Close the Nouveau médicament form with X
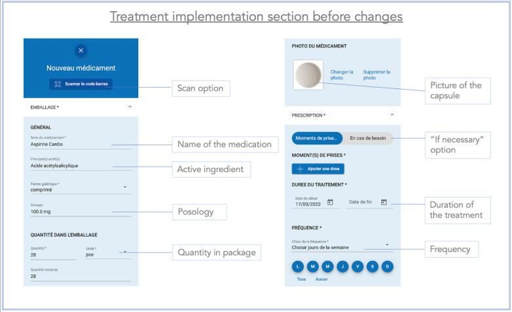 point(81,50)
